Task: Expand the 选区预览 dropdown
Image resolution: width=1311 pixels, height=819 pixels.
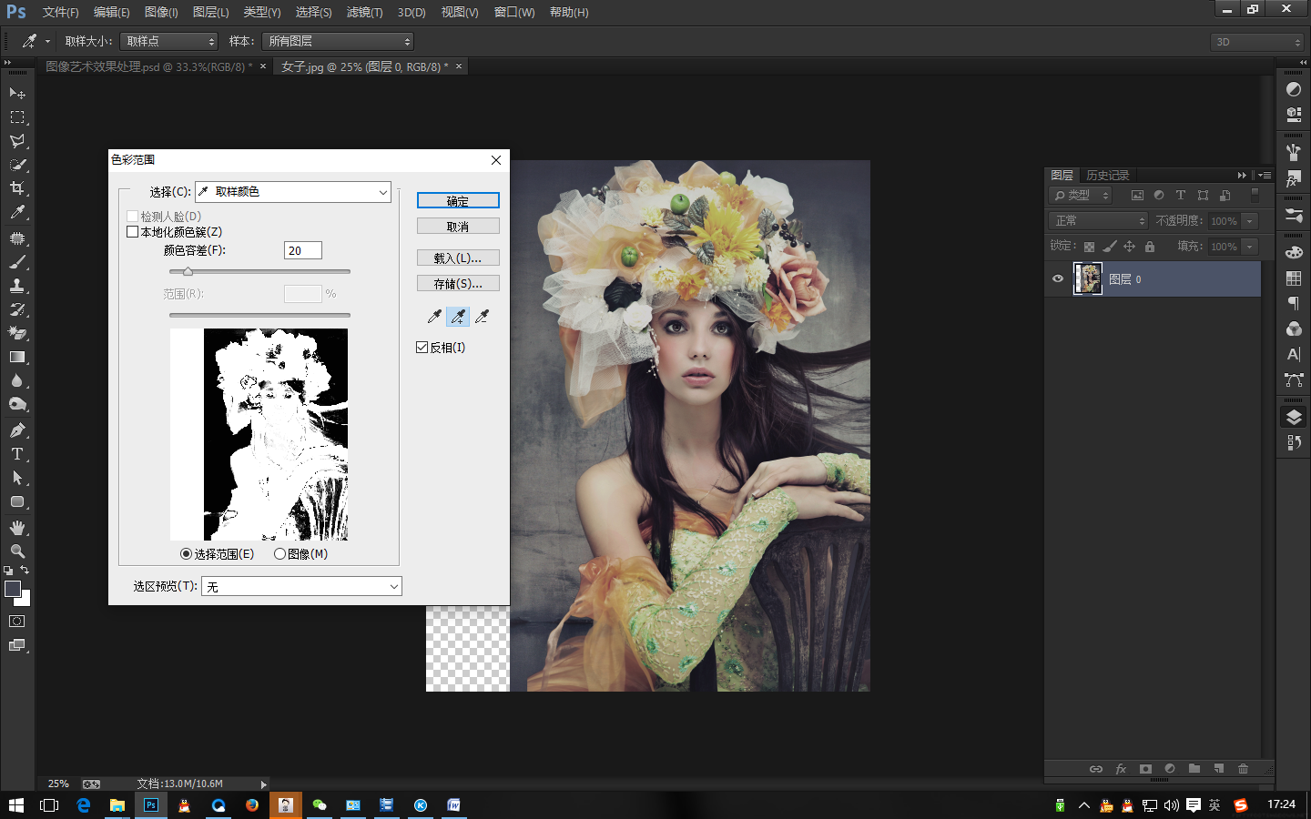Action: (x=301, y=587)
